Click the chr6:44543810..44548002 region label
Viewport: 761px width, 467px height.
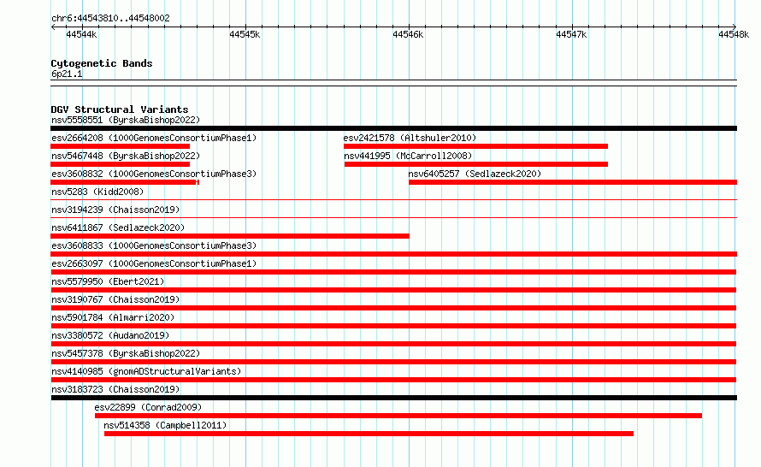110,18
